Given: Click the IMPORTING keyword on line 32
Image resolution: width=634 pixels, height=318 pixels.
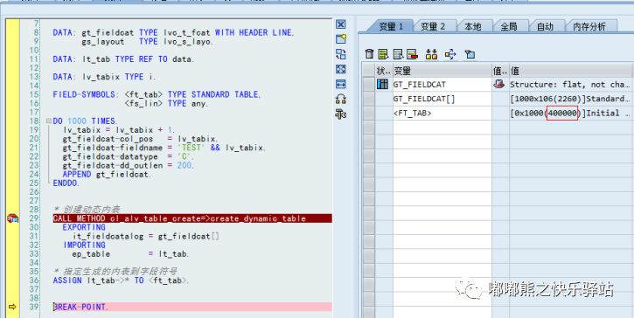Looking at the screenshot, I should click(x=85, y=245).
